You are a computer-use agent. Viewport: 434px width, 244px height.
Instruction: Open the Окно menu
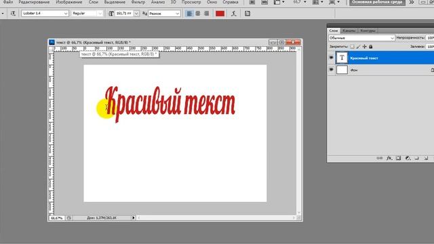click(212, 2)
